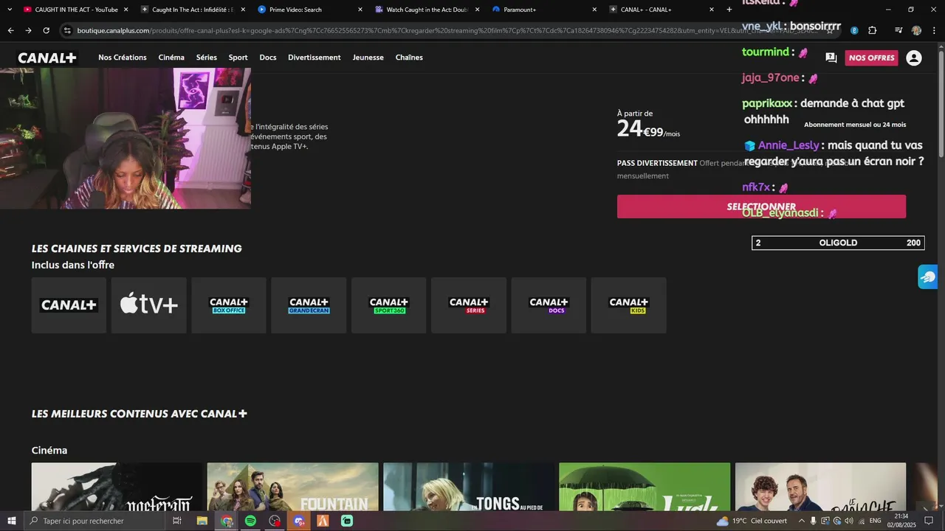Select the Apple TV+ tile
945x531 pixels.
(x=149, y=305)
